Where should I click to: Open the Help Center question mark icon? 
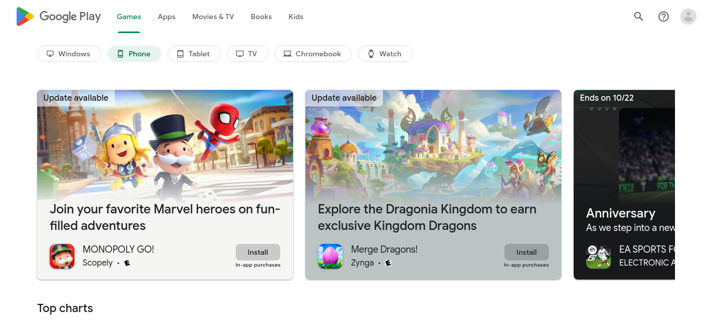pos(664,17)
